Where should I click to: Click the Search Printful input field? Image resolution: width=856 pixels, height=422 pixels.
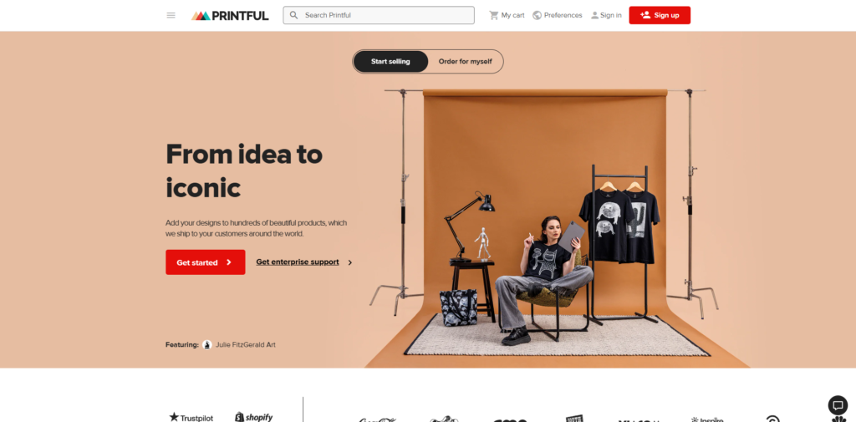coord(379,15)
